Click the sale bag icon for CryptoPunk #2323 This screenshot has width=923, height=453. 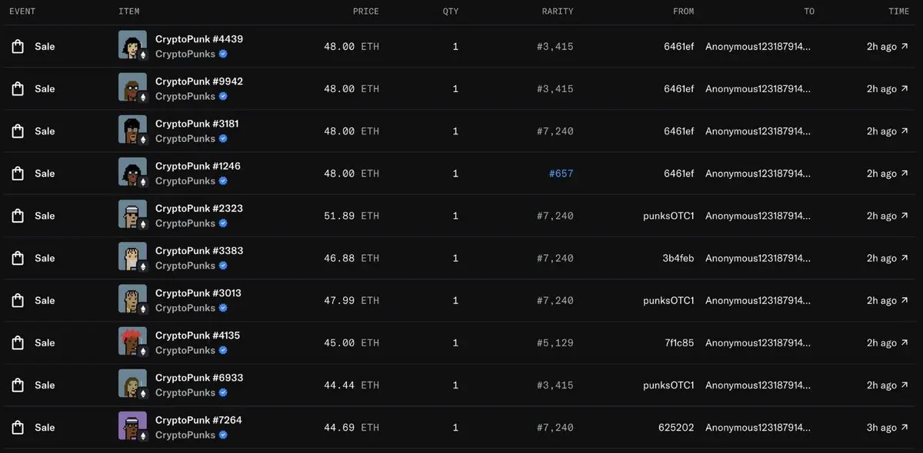click(x=18, y=216)
